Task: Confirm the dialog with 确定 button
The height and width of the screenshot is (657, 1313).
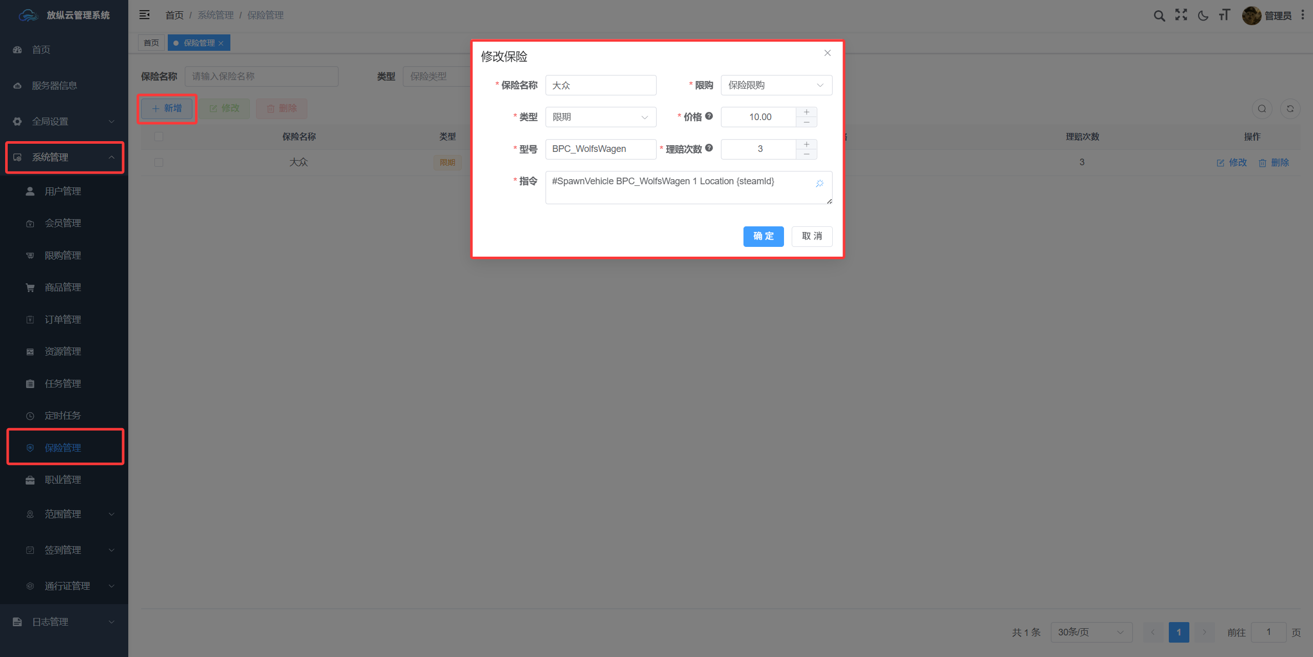Action: coord(763,236)
